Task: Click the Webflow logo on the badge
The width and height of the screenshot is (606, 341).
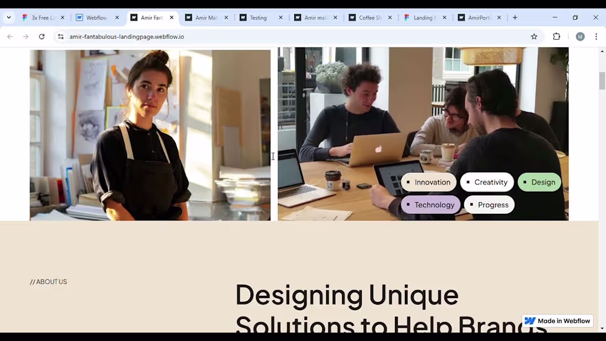Action: click(529, 321)
